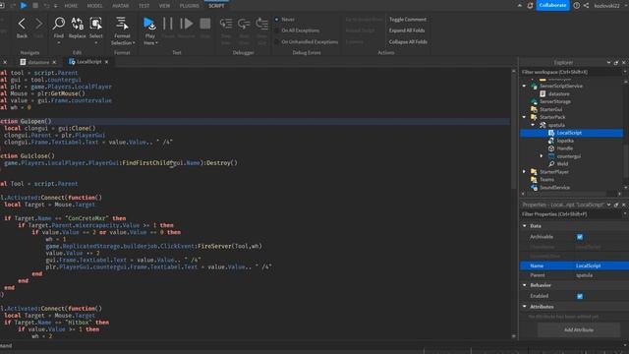Click the ServerStorage icon in Explorer
This screenshot has width=629, height=354.
[x=534, y=101]
